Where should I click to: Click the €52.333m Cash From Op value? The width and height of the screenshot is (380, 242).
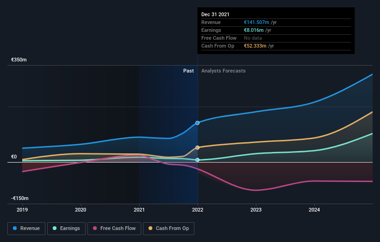255,46
